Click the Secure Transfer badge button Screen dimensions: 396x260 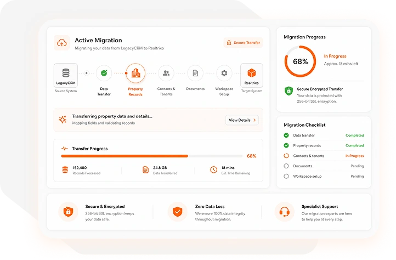tap(243, 42)
